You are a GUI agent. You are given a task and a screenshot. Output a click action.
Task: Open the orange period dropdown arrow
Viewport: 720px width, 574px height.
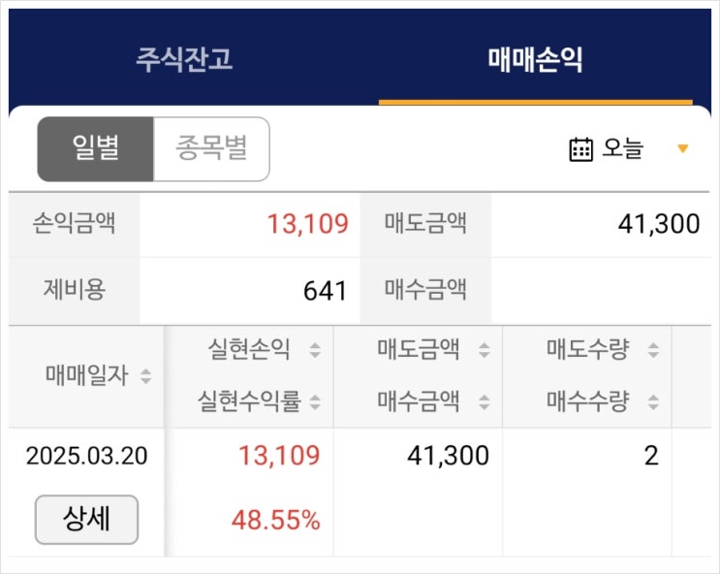pyautogui.click(x=683, y=149)
